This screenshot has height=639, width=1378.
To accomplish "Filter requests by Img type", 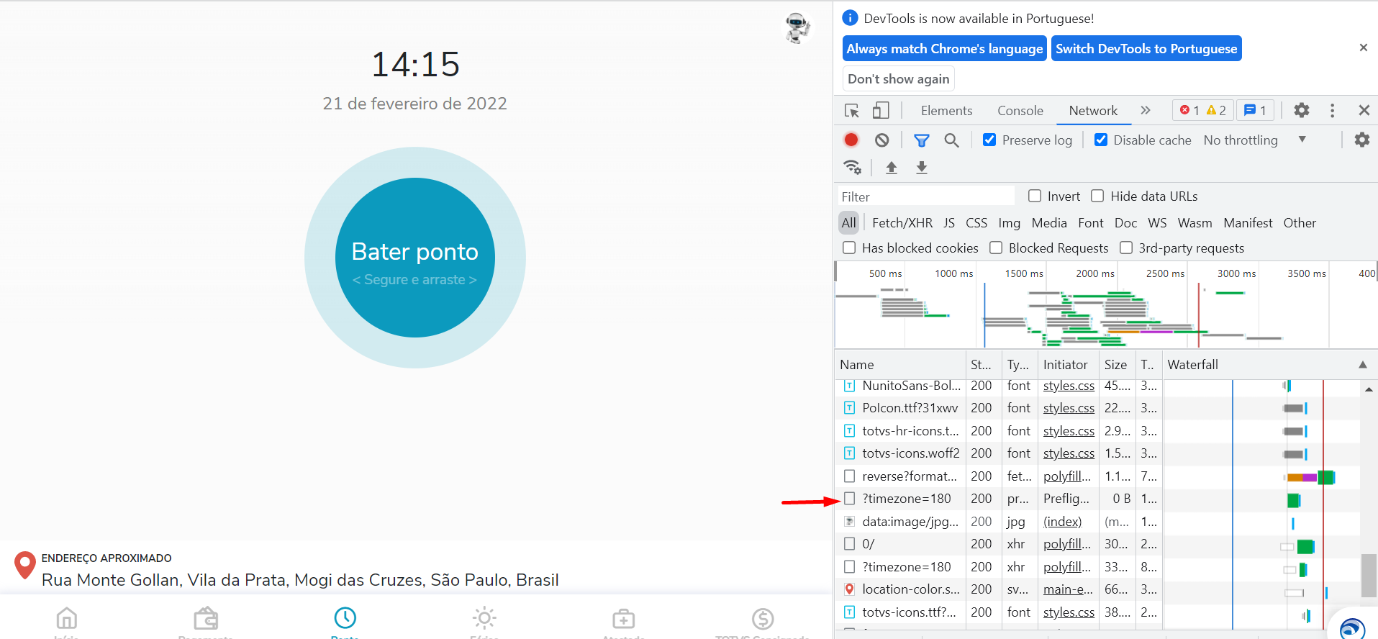I will [1009, 223].
